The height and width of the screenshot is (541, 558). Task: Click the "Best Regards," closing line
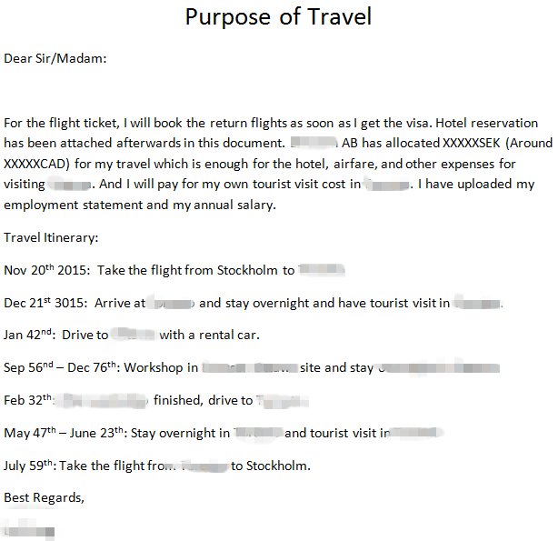(44, 497)
